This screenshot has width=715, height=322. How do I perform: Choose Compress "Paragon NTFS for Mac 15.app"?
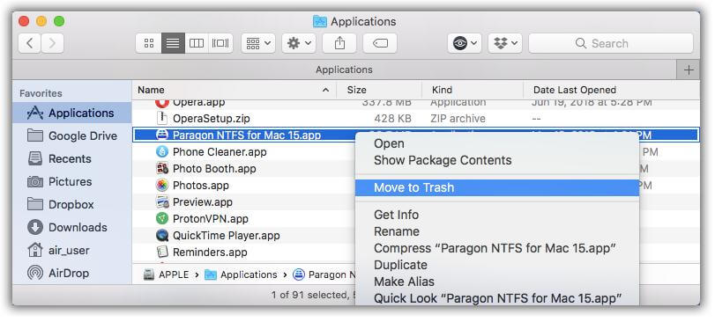(497, 248)
